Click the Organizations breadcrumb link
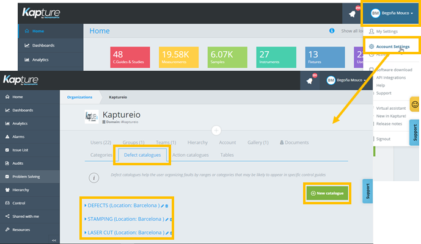This screenshot has width=421, height=244. point(79,97)
